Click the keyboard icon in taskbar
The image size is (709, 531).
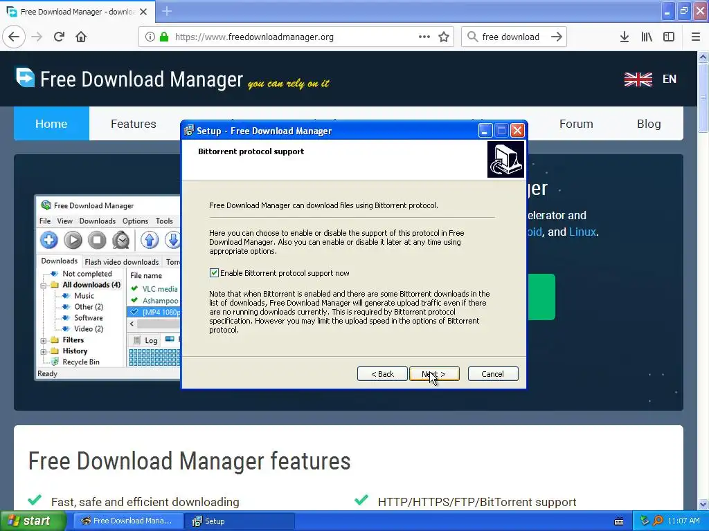pos(619,521)
